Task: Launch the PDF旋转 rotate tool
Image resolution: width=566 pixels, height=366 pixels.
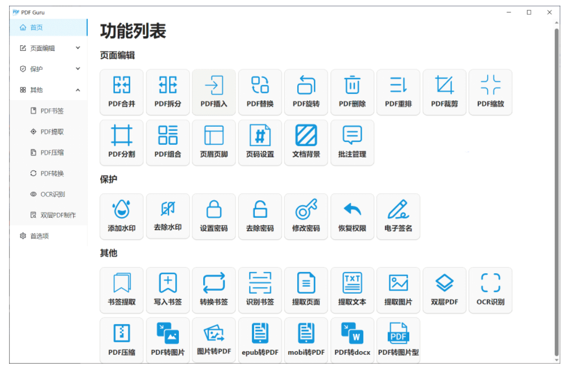Action: point(306,92)
